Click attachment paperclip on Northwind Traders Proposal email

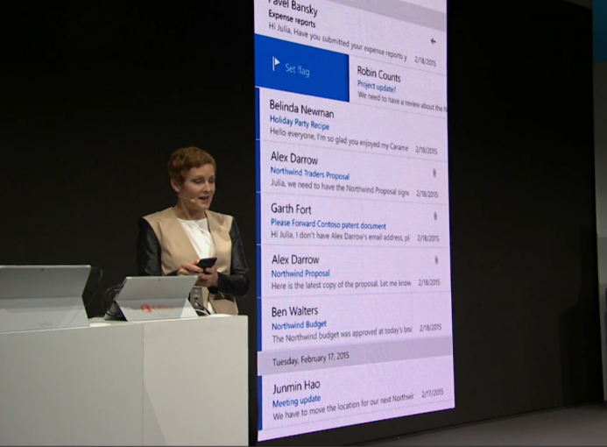(434, 174)
